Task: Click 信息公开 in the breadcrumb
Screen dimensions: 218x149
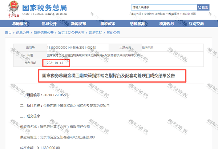Action: (x=22, y=33)
